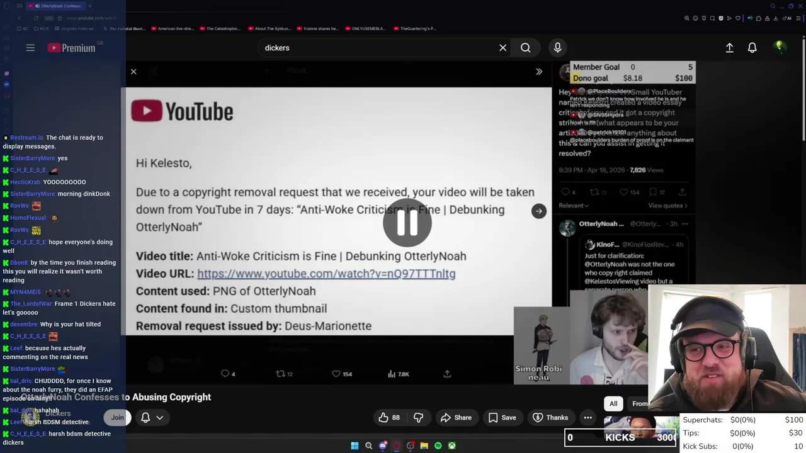Open the copyright notice video URL link

point(326,274)
